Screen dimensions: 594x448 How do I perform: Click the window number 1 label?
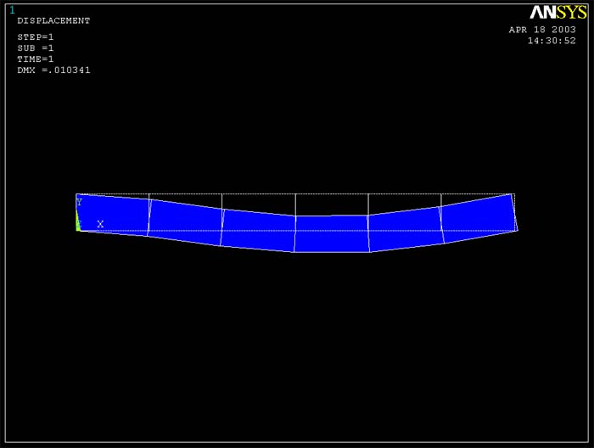point(12,10)
